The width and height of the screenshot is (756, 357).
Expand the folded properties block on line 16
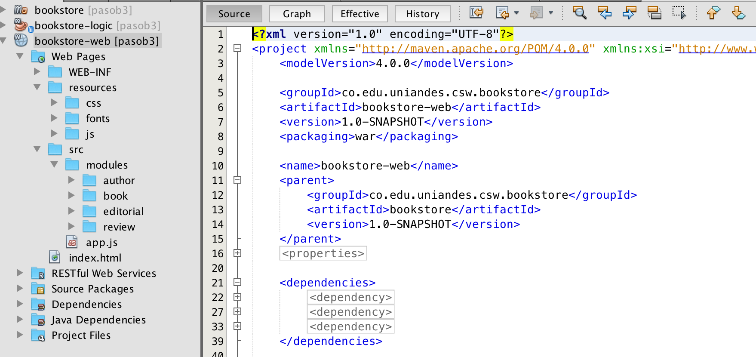(237, 253)
